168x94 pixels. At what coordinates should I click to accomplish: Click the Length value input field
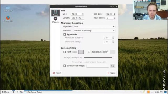pos(73,18)
